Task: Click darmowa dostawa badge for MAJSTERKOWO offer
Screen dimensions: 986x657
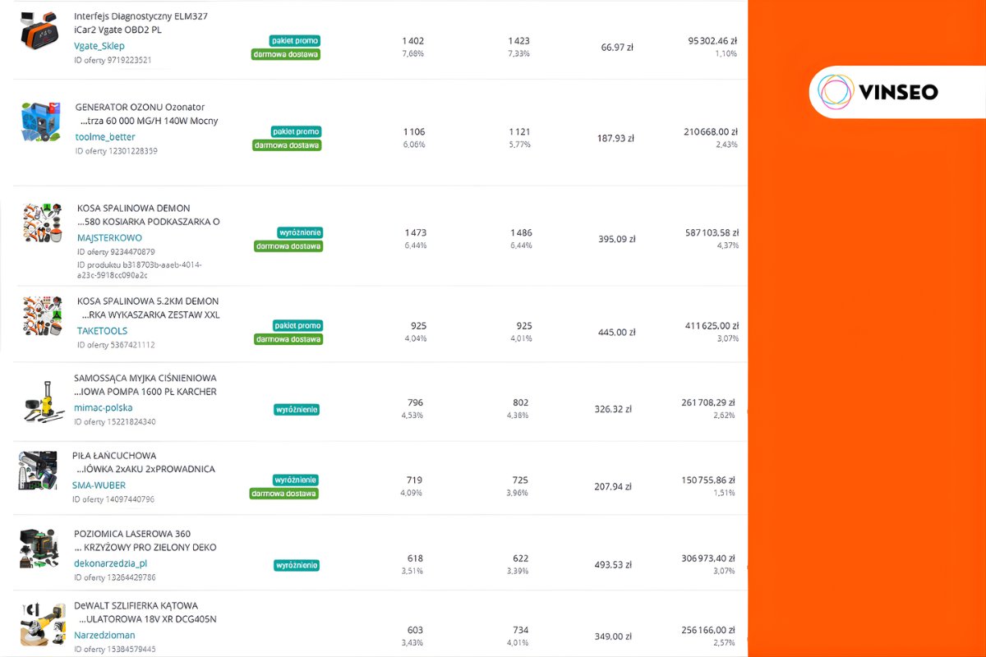Action: (288, 246)
